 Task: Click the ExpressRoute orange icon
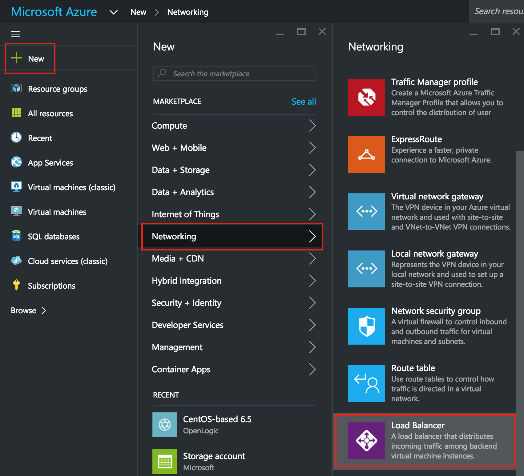pos(366,154)
